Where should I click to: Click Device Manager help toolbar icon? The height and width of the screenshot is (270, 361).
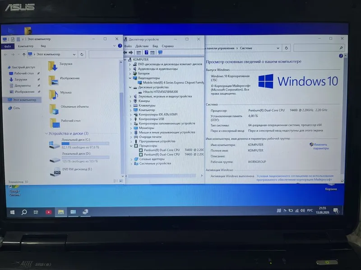(146, 53)
